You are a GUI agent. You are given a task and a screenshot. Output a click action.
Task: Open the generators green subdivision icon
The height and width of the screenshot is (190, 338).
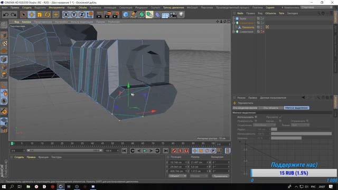(x=142, y=15)
